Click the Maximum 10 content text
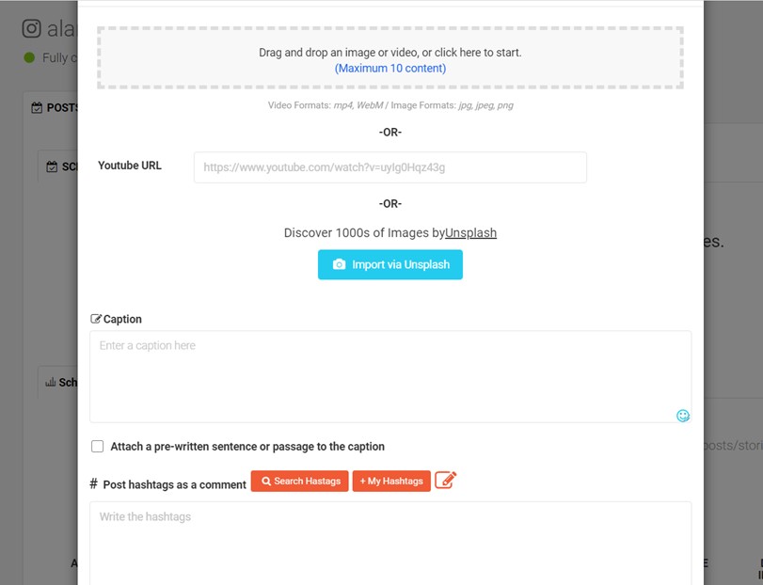This screenshot has width=763, height=585. click(x=390, y=68)
